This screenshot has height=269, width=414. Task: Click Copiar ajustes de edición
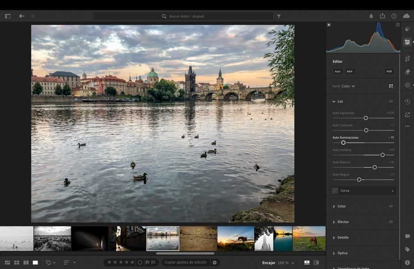coord(185,263)
